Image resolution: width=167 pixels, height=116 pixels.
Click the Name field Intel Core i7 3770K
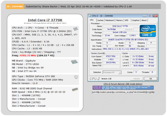tap(121, 26)
